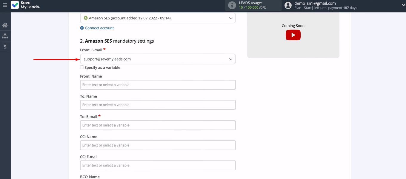Open connections sitemap icon in sidebar
This screenshot has height=179, width=406.
coord(5,36)
